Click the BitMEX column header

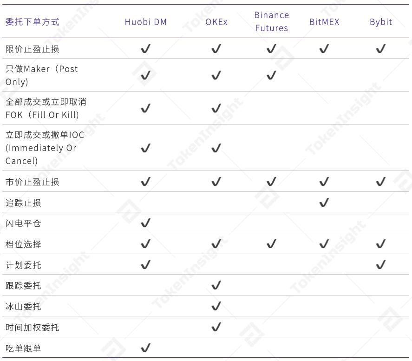[x=324, y=22]
